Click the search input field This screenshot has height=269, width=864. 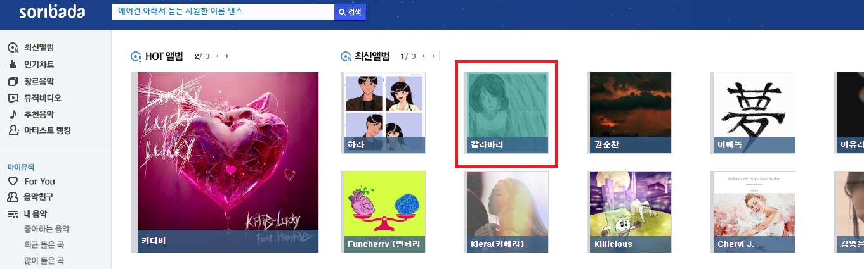223,12
